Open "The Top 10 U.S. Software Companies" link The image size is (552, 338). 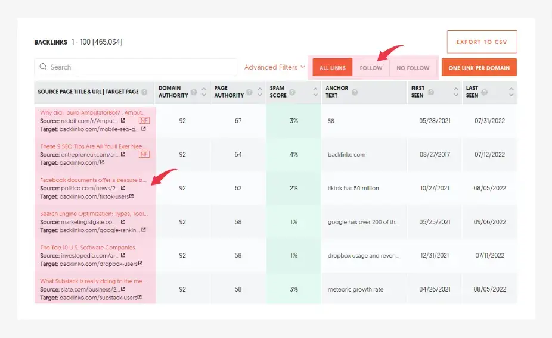88,248
